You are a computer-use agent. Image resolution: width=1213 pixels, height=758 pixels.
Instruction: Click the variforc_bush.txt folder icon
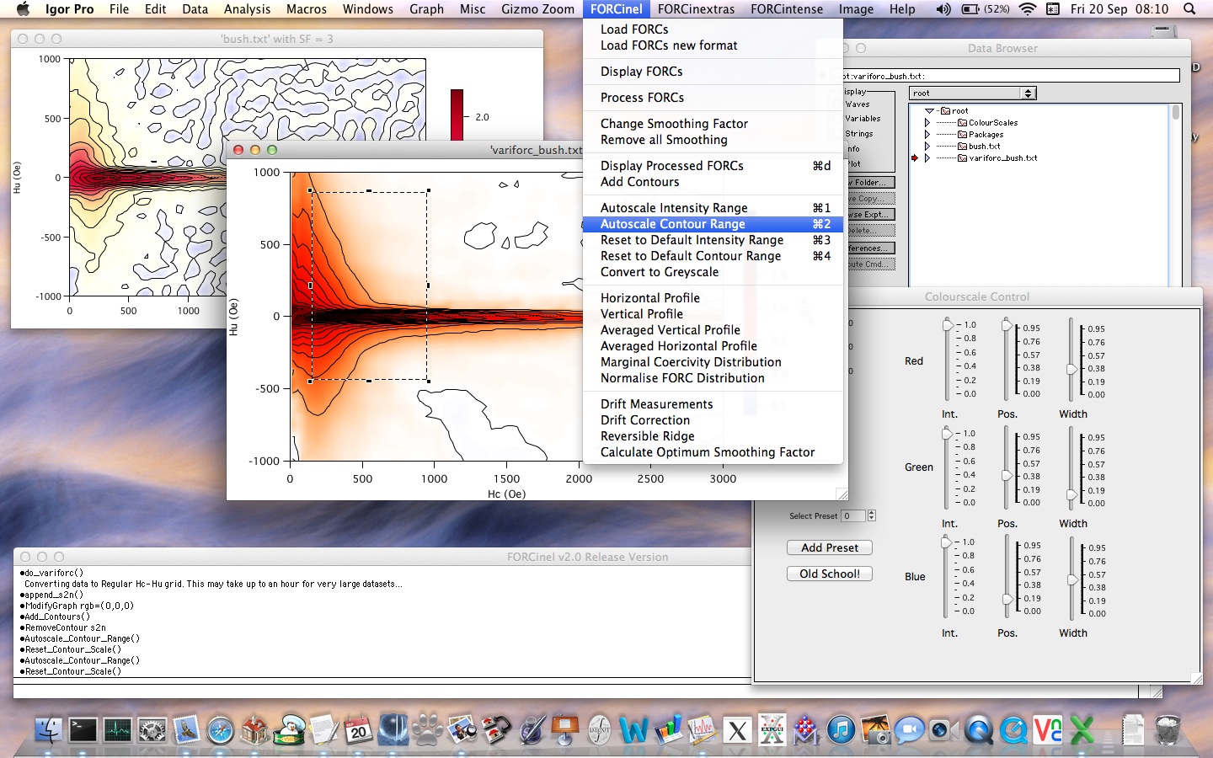(962, 158)
